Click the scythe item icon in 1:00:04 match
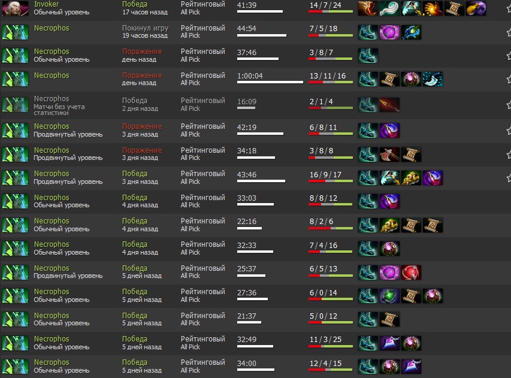Image resolution: width=511 pixels, height=378 pixels. click(433, 79)
